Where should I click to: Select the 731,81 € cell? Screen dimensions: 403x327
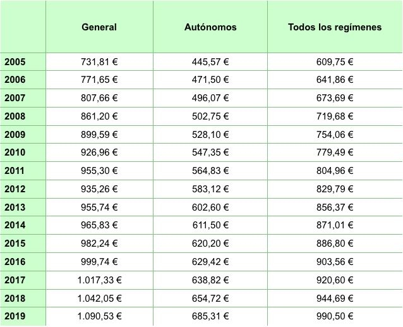(x=99, y=62)
